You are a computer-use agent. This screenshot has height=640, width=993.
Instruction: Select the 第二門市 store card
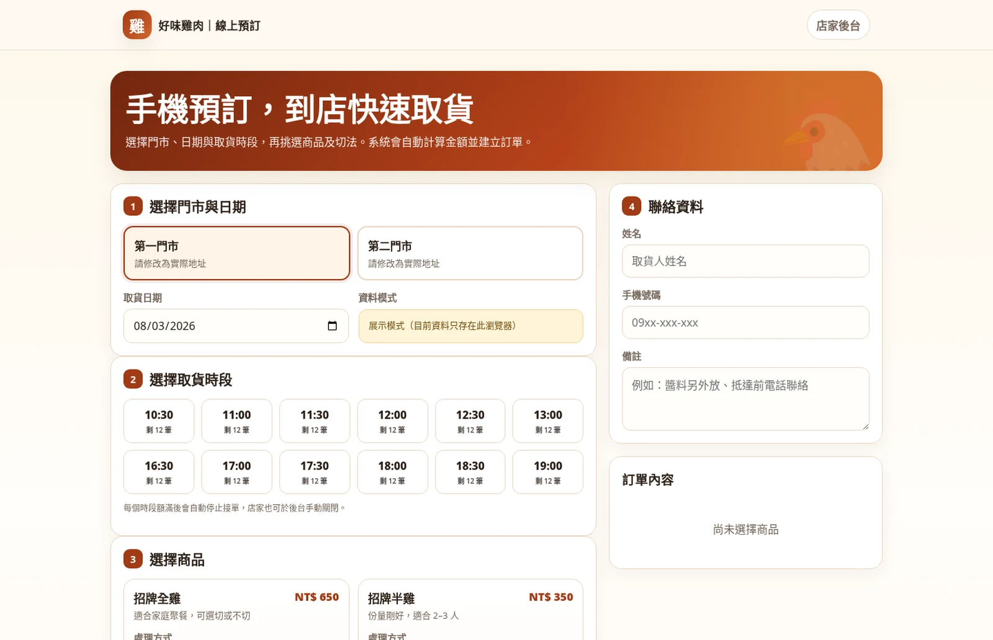coord(470,253)
